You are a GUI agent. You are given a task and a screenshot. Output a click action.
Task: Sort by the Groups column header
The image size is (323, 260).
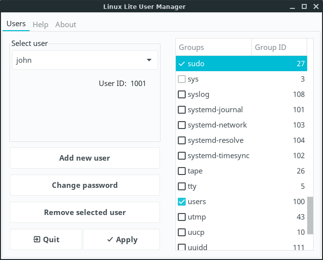coord(213,47)
